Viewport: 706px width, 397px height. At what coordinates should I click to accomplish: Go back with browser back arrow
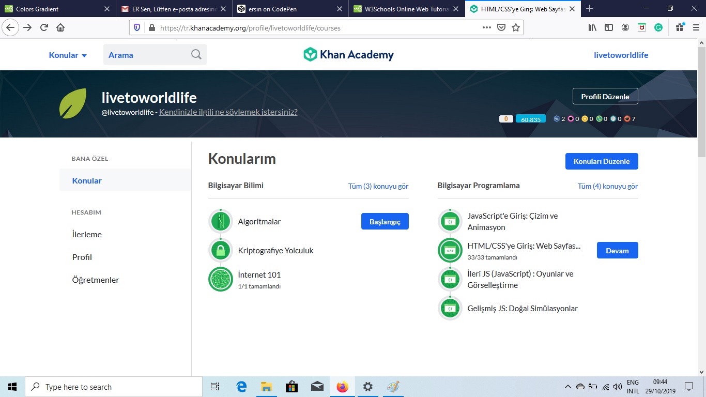click(x=11, y=27)
